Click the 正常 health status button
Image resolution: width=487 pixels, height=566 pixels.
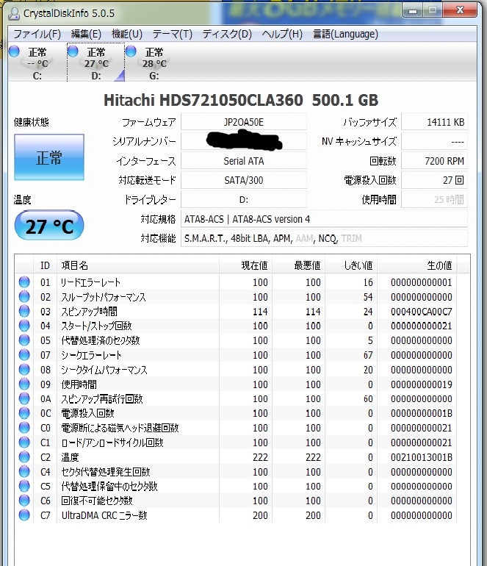[x=49, y=157]
